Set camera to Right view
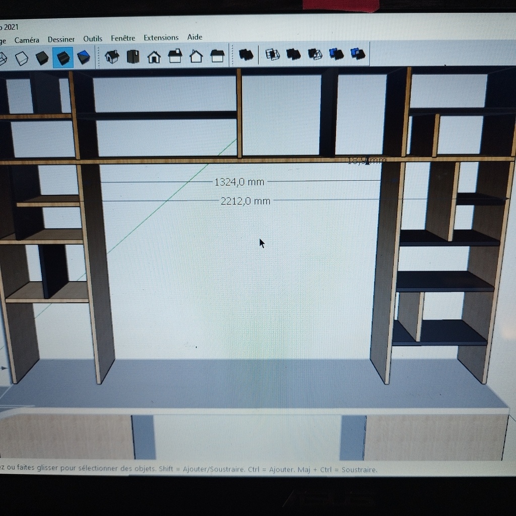The image size is (516, 516). (x=175, y=56)
